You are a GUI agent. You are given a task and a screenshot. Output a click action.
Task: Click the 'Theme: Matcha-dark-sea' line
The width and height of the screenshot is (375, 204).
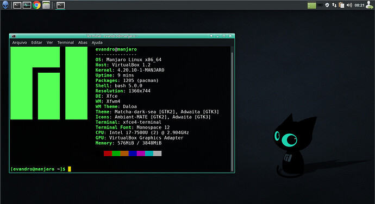(x=157, y=112)
